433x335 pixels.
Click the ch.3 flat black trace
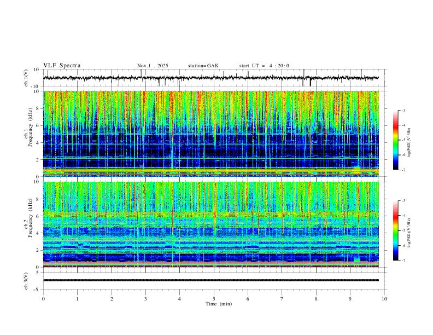[x=211, y=280]
